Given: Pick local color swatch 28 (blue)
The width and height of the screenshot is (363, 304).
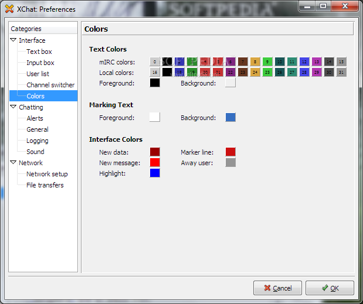Looking at the screenshot, I should point(304,72).
